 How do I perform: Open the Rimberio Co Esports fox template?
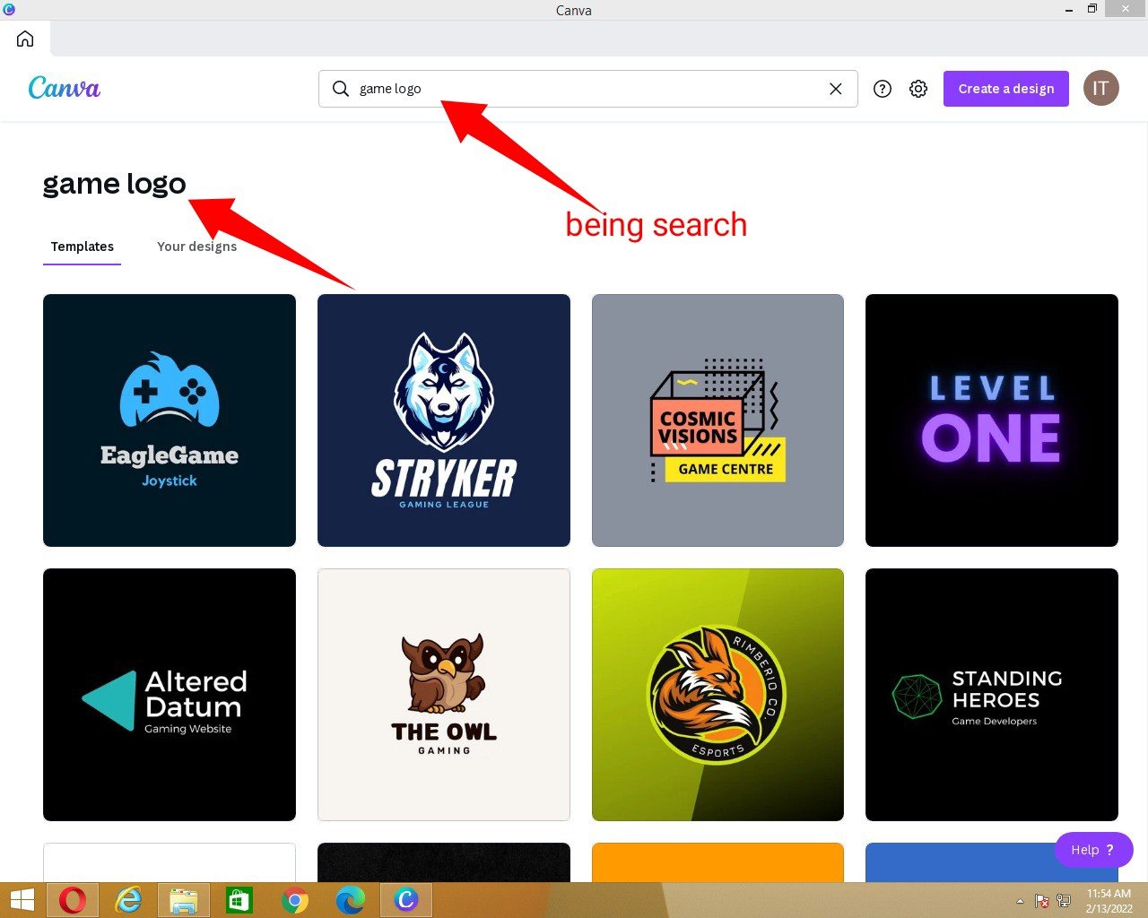(717, 695)
